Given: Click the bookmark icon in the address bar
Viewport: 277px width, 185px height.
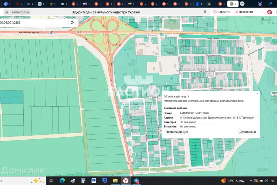Looking at the screenshot, I should pos(205,12).
